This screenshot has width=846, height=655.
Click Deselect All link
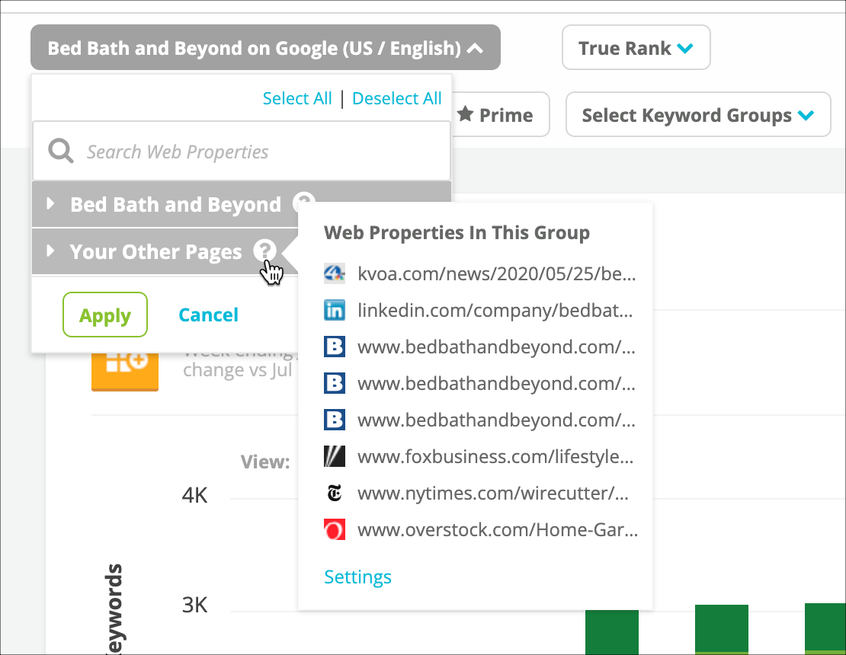click(x=396, y=98)
